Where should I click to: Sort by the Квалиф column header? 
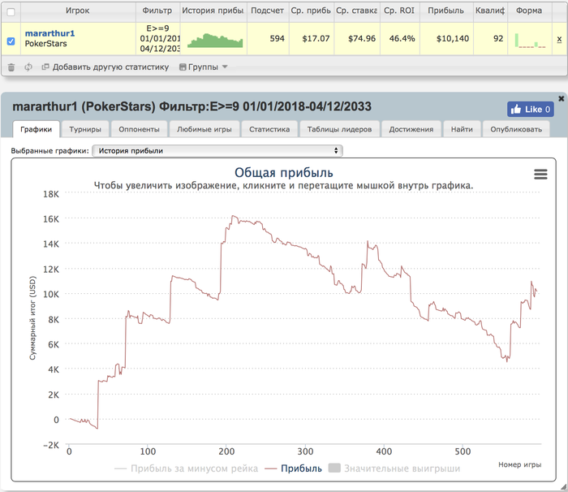pyautogui.click(x=490, y=11)
